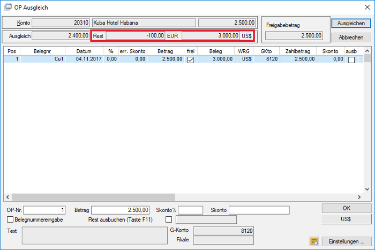Check the Rest ausbuchen checkbox
The height and width of the screenshot is (250, 375).
pyautogui.click(x=169, y=219)
